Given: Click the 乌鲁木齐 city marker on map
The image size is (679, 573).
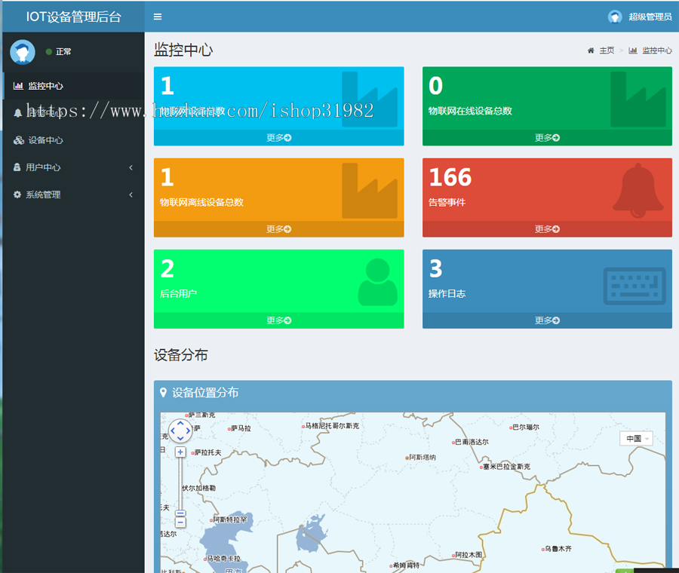Looking at the screenshot, I should point(543,549).
